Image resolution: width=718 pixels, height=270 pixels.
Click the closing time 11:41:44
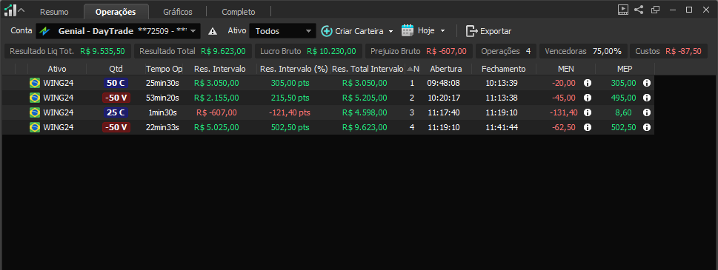(x=502, y=127)
